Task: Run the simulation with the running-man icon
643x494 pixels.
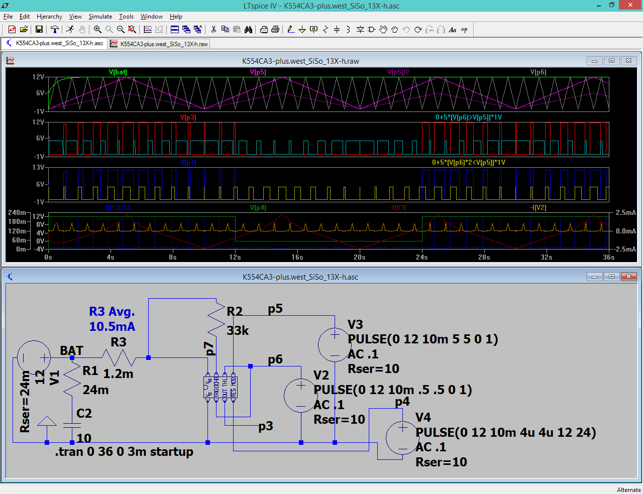Action: point(70,30)
